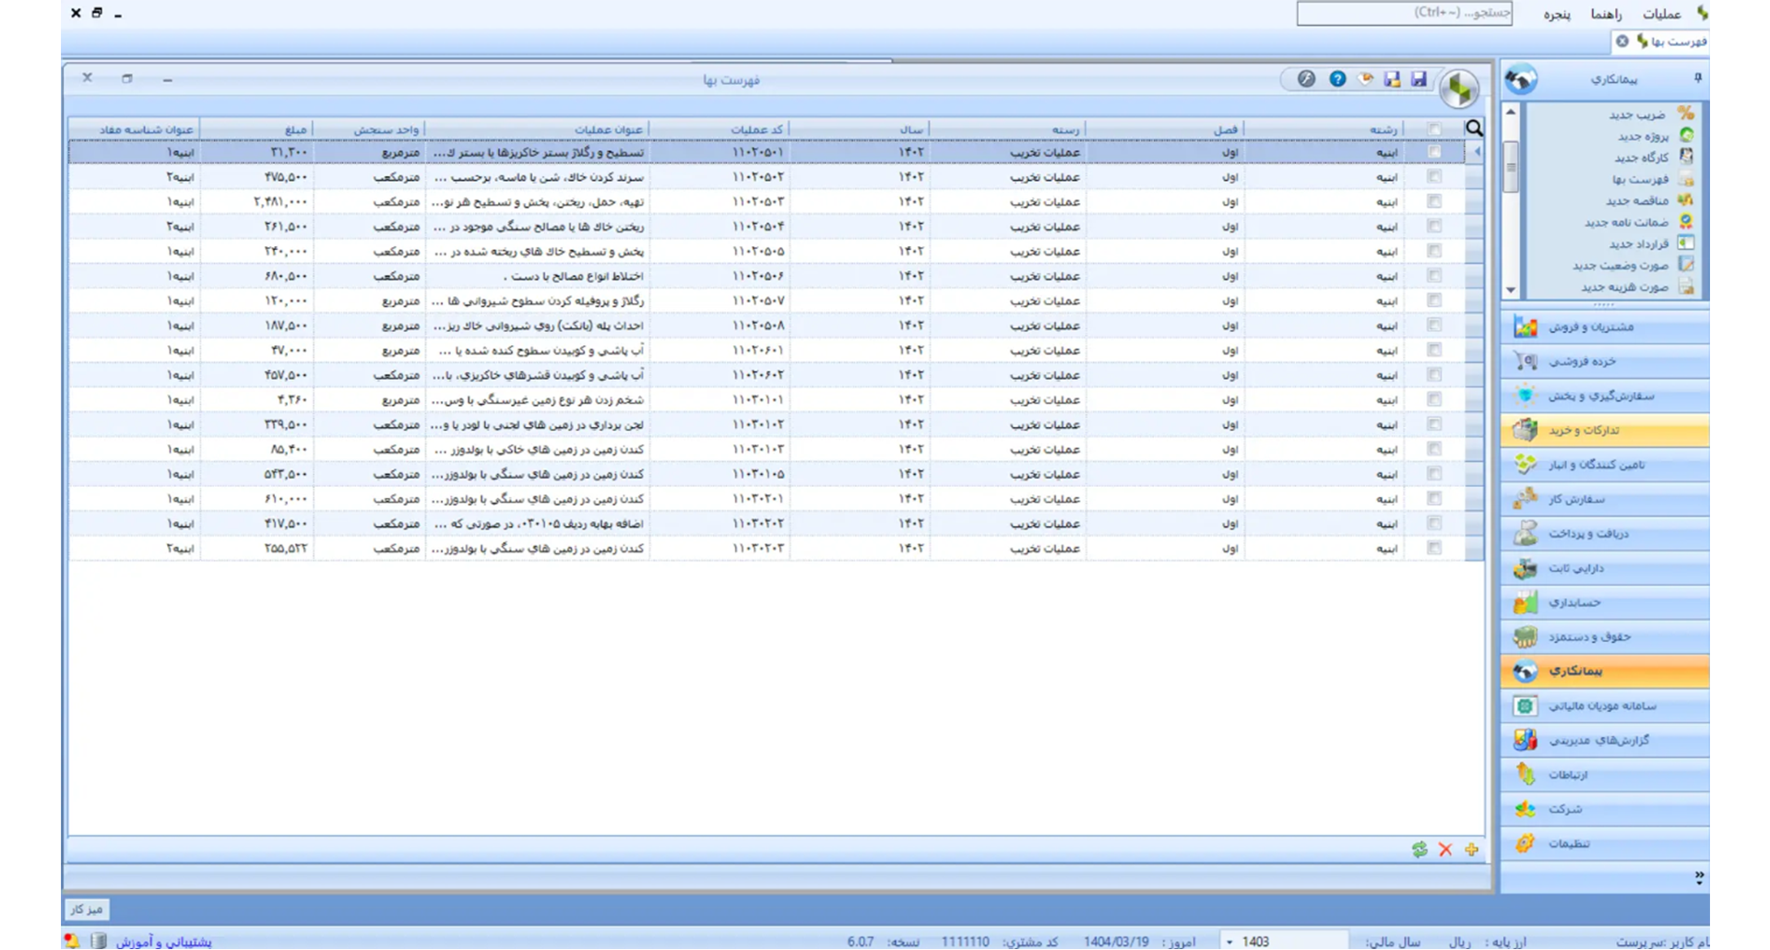Click the میز کار button
The width and height of the screenshot is (1770, 950).
[87, 909]
